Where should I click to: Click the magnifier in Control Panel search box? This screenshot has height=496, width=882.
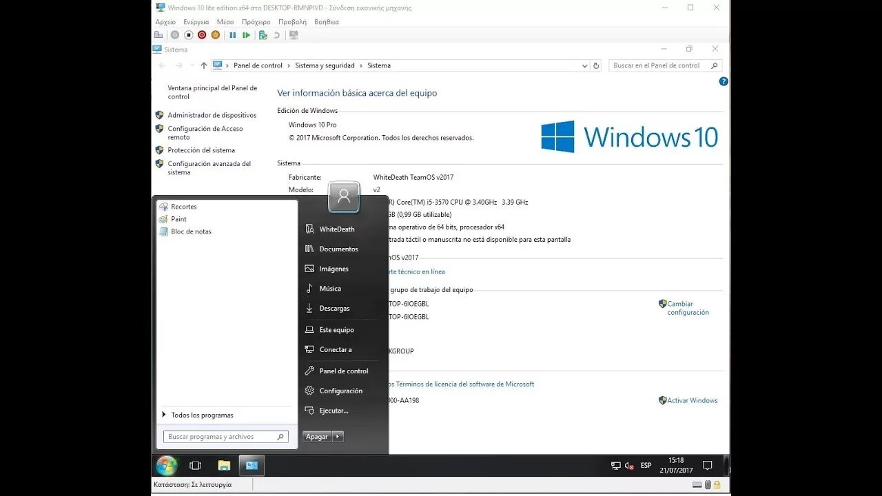coord(714,65)
